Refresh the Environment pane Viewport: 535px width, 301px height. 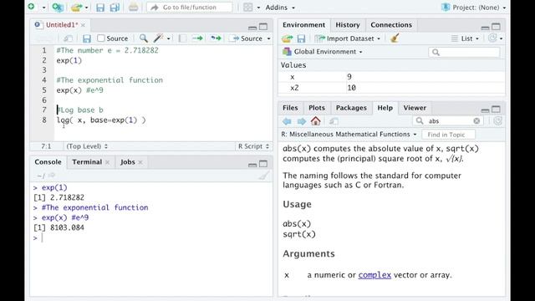(x=492, y=38)
